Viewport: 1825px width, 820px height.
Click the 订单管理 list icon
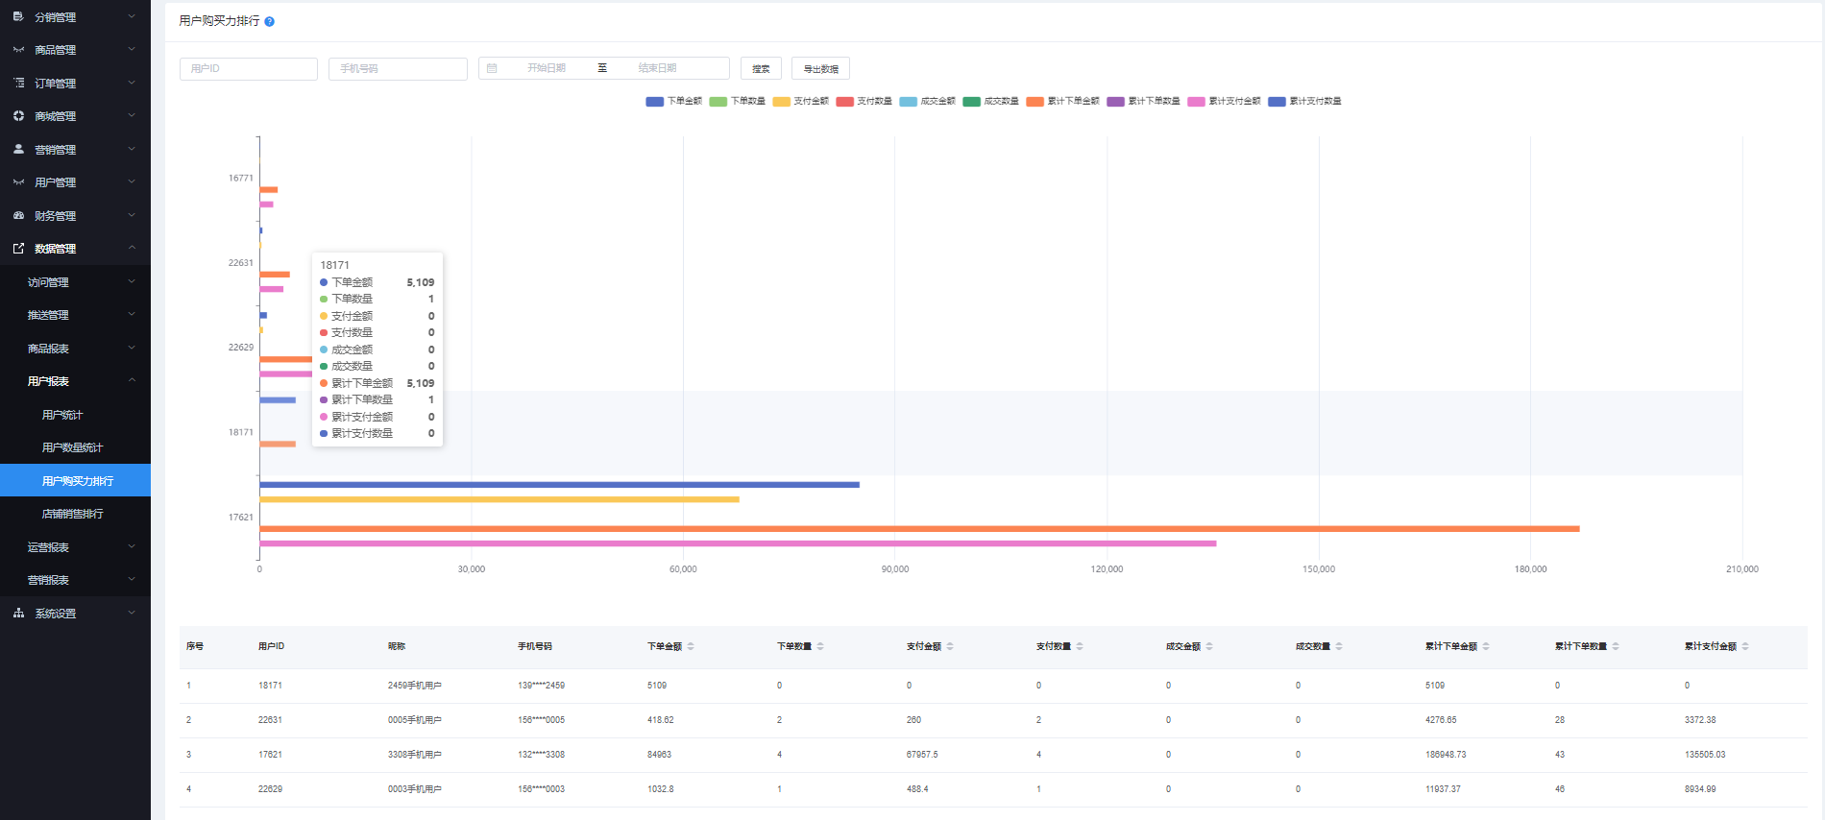[18, 83]
